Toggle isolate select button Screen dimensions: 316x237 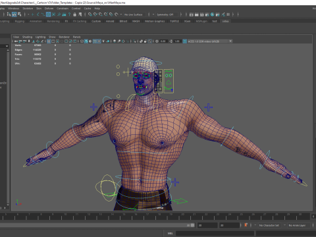pos(134,41)
